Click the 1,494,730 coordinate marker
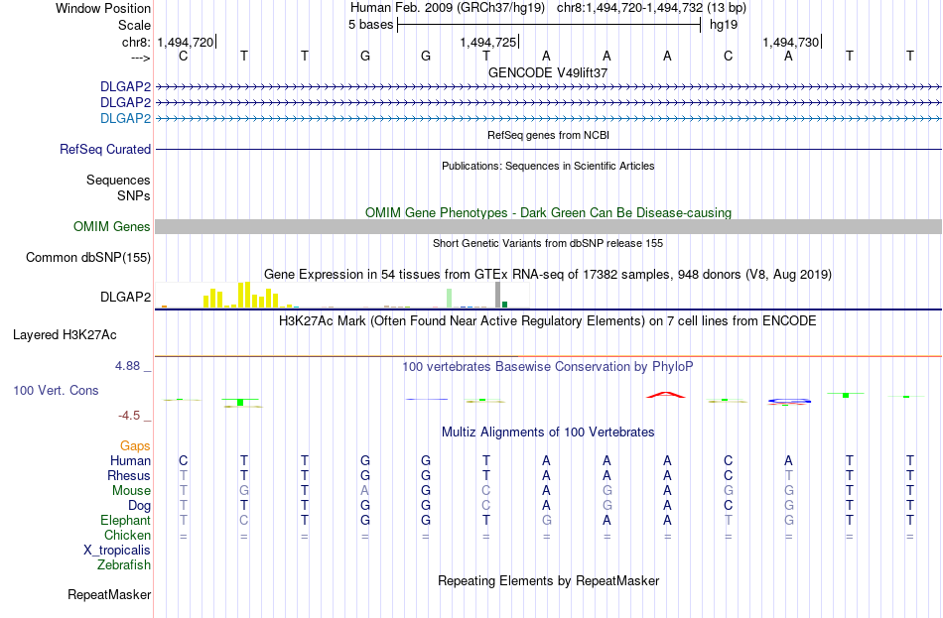The image size is (943, 618). point(790,42)
